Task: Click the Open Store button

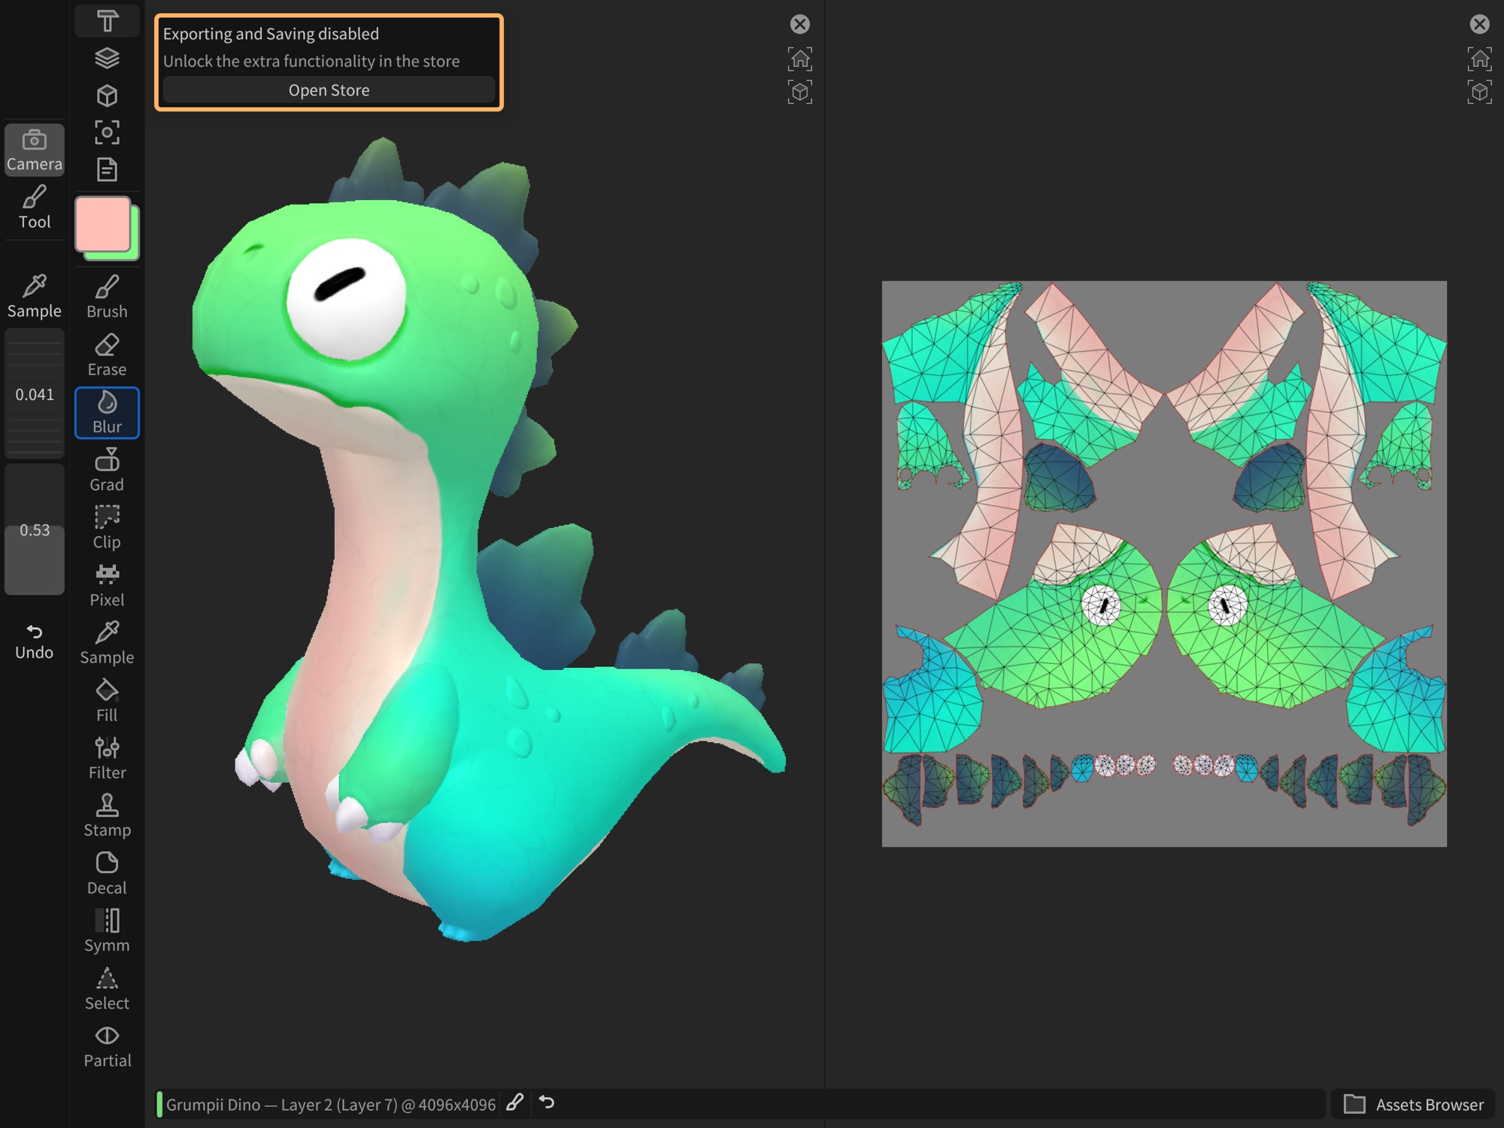Action: pyautogui.click(x=329, y=90)
